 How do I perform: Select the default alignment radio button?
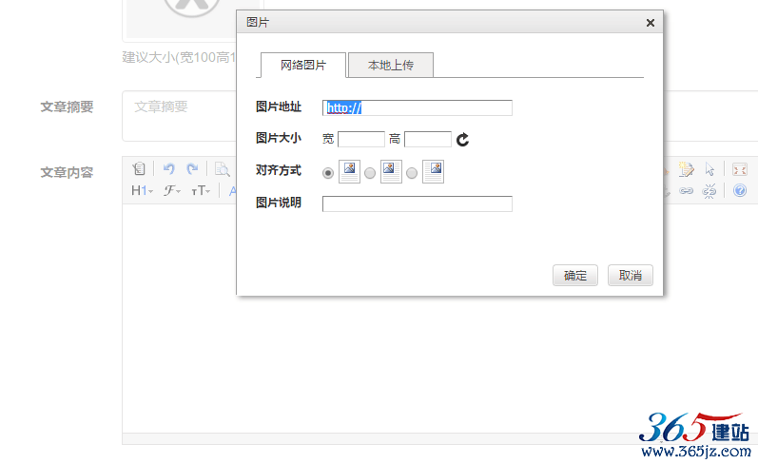point(328,173)
